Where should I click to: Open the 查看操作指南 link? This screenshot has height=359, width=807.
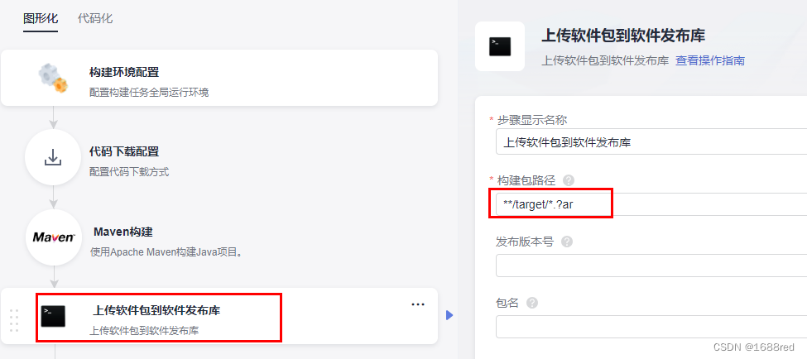[x=710, y=60]
